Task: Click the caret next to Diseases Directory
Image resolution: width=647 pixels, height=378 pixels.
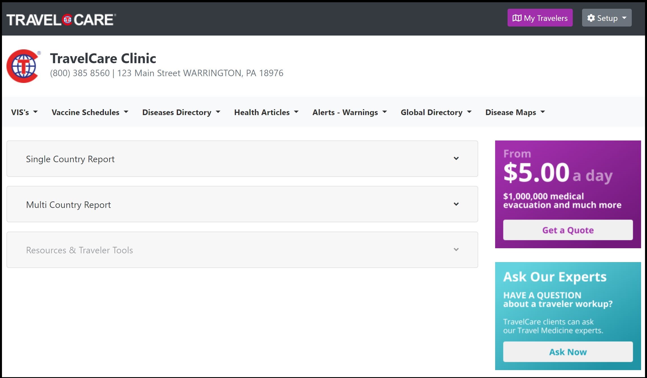Action: pos(218,112)
